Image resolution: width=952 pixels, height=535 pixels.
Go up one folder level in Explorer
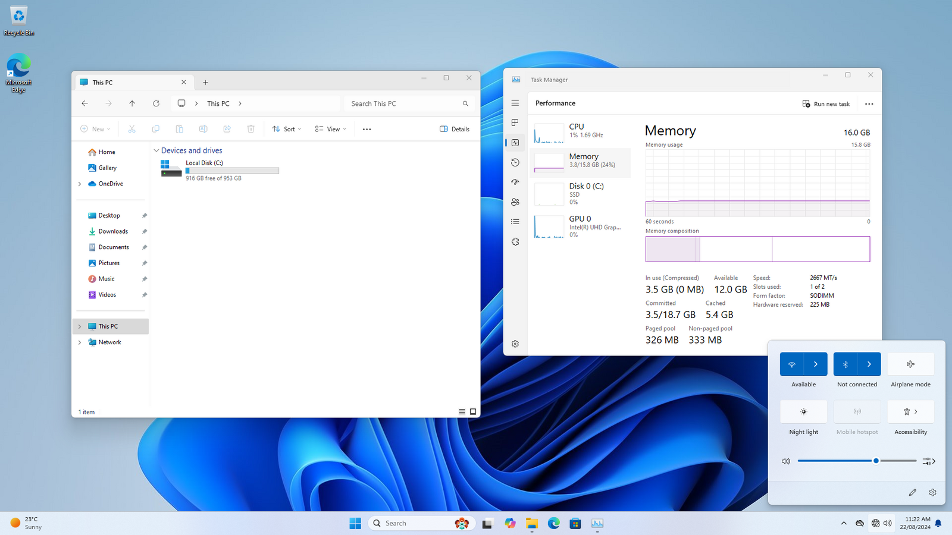[x=132, y=103]
